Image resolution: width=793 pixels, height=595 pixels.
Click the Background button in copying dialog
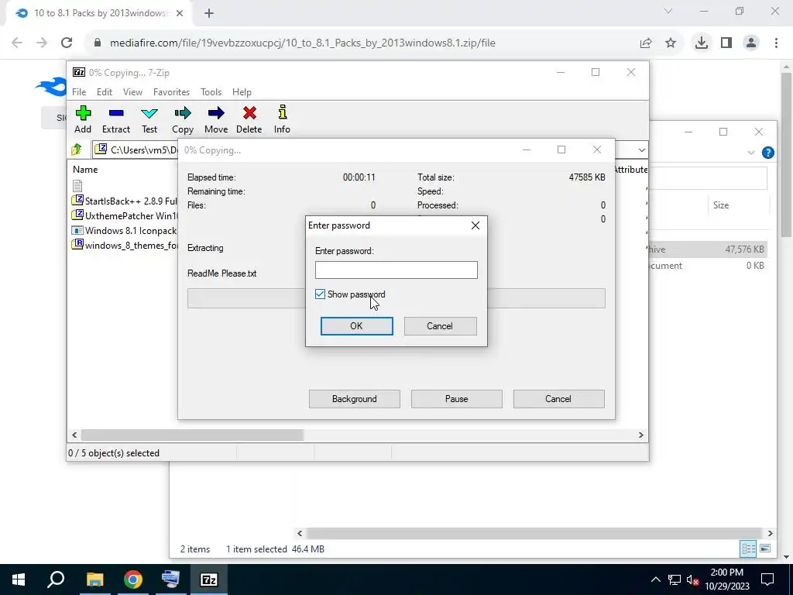coord(355,399)
